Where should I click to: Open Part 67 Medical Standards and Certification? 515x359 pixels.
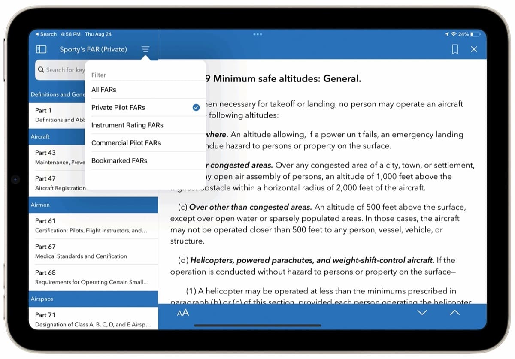[x=94, y=251]
